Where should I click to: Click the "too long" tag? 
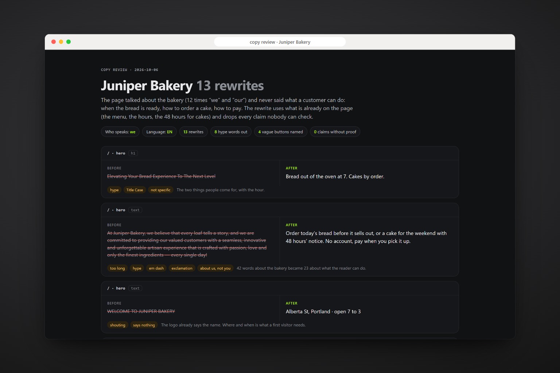pyautogui.click(x=117, y=268)
